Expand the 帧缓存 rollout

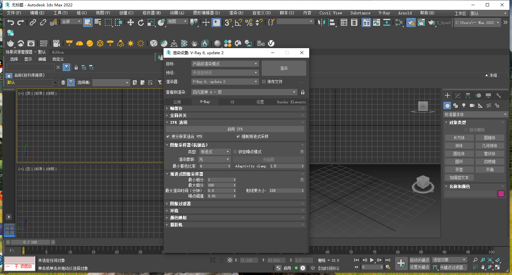(235, 108)
